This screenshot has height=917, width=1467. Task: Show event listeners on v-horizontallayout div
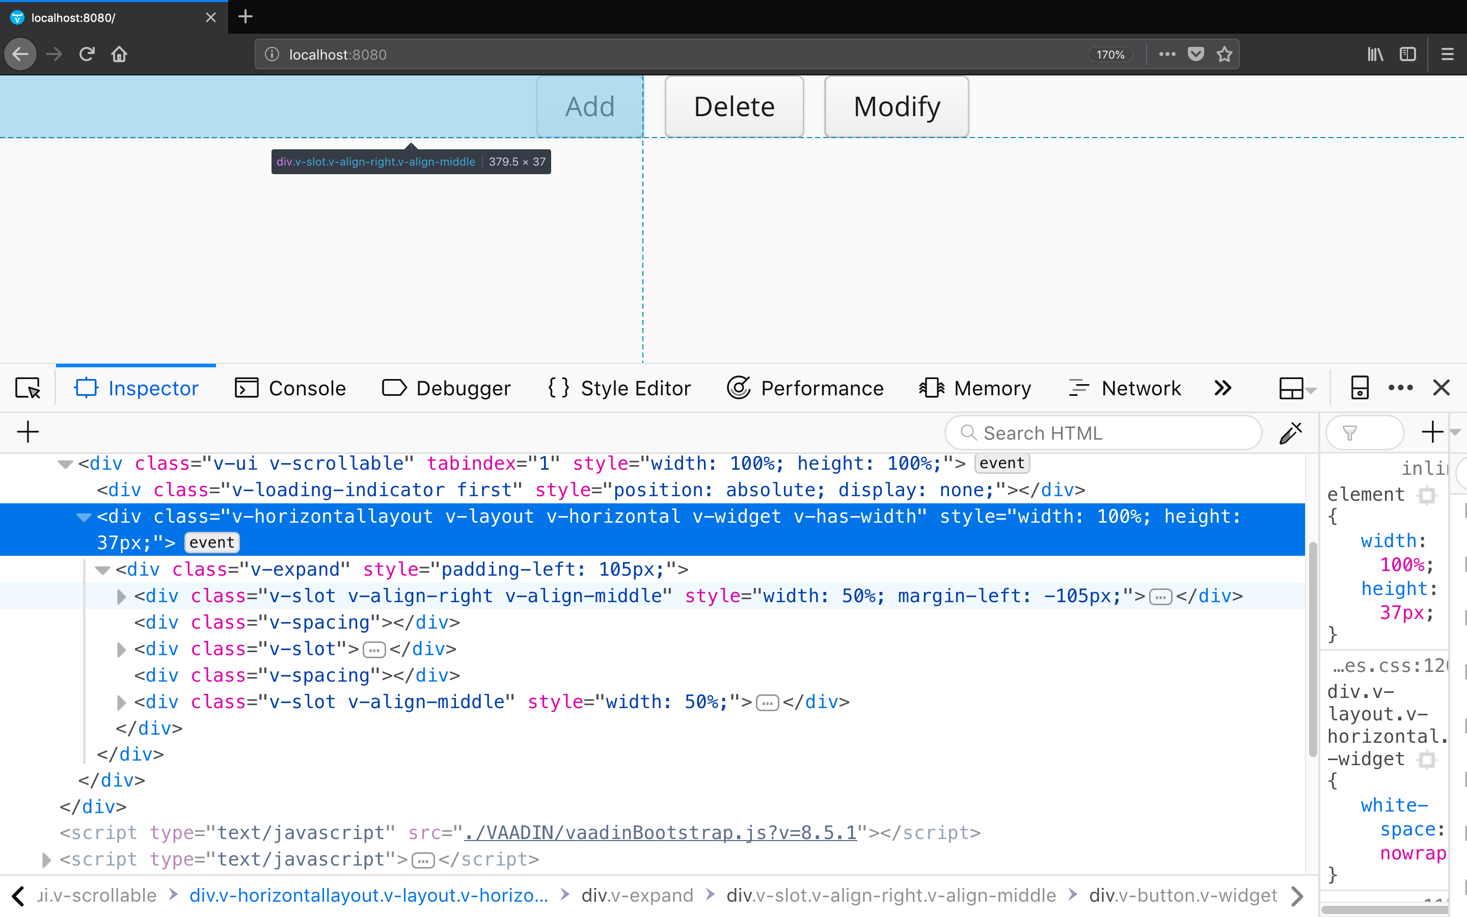click(x=211, y=542)
